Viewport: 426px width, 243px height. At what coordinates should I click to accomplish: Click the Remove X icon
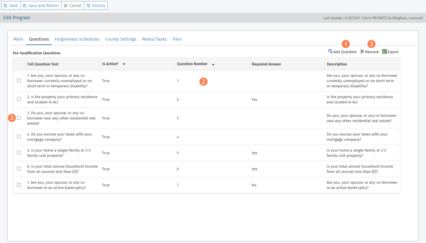pyautogui.click(x=362, y=51)
